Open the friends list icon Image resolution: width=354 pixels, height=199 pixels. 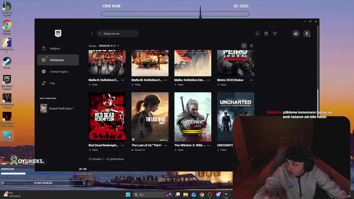[296, 33]
